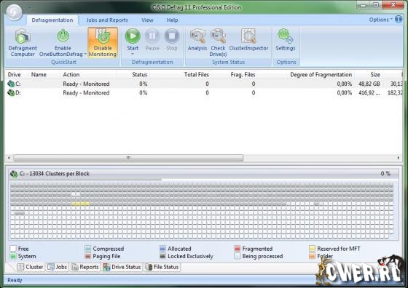
Task: Select the Drive Status bottom tab
Action: pyautogui.click(x=122, y=267)
